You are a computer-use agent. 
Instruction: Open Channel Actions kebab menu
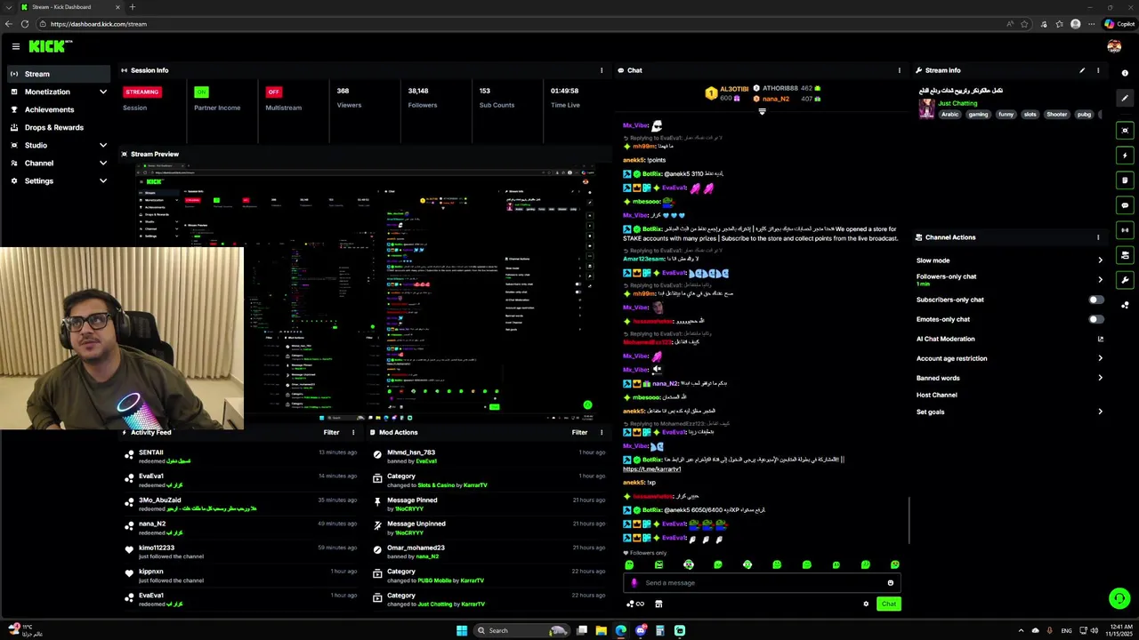click(x=1098, y=237)
